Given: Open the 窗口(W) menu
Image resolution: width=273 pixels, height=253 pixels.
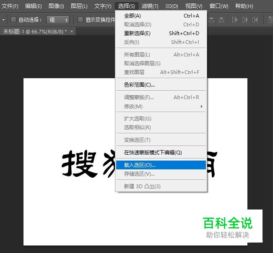Looking at the screenshot, I should pos(219,6).
